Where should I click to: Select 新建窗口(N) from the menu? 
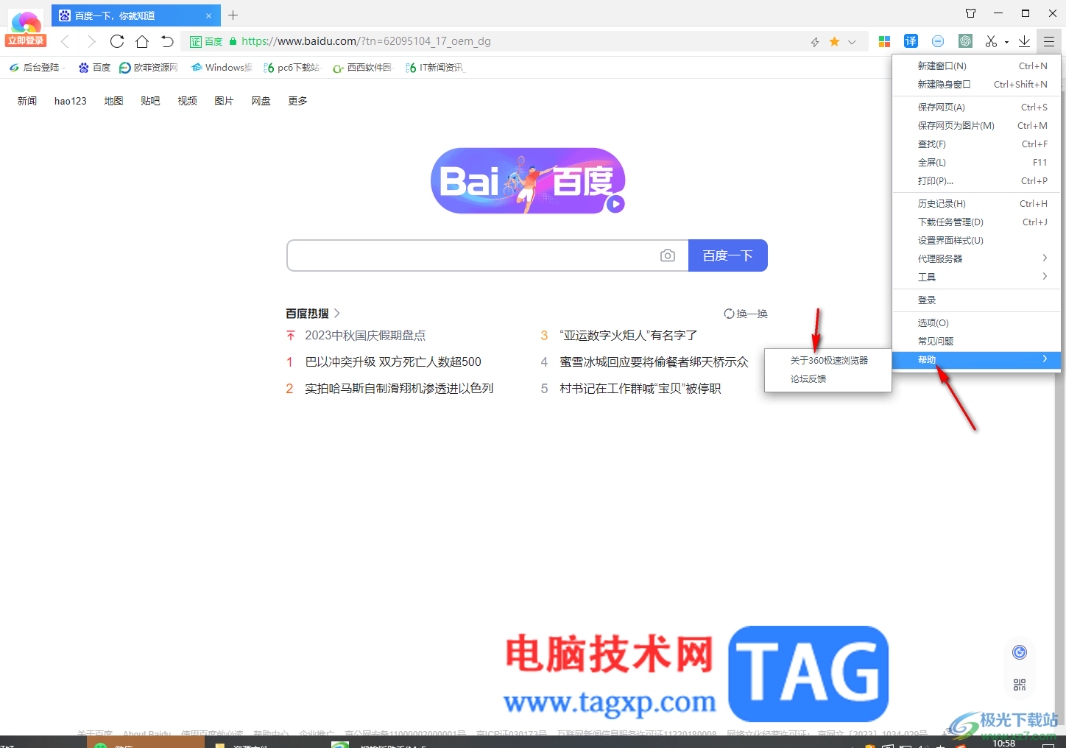(976, 66)
